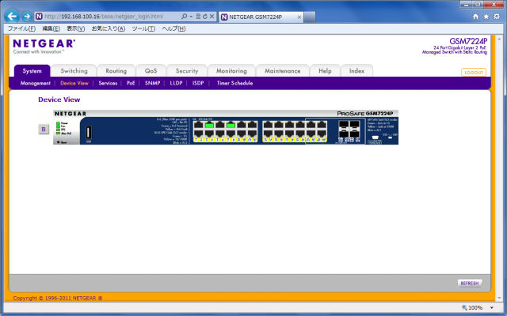Click the address bar search magnifier icon
This screenshot has height=316, width=507.
coord(184,16)
